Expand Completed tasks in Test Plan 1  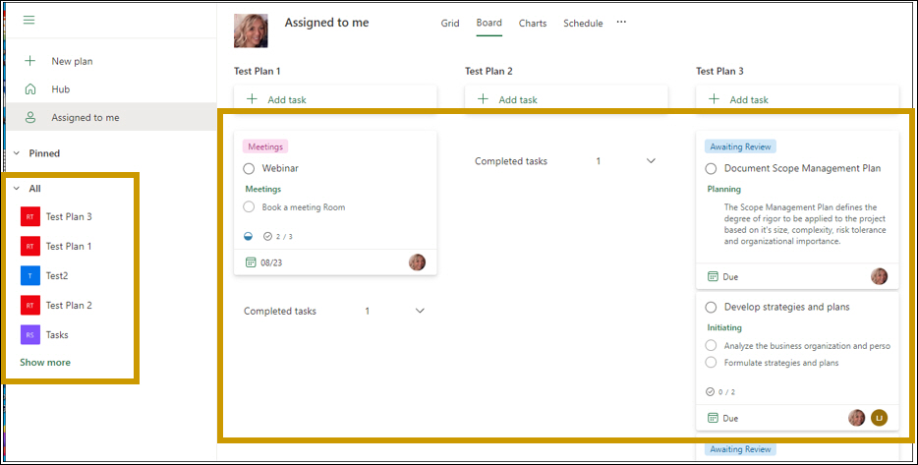pos(420,311)
